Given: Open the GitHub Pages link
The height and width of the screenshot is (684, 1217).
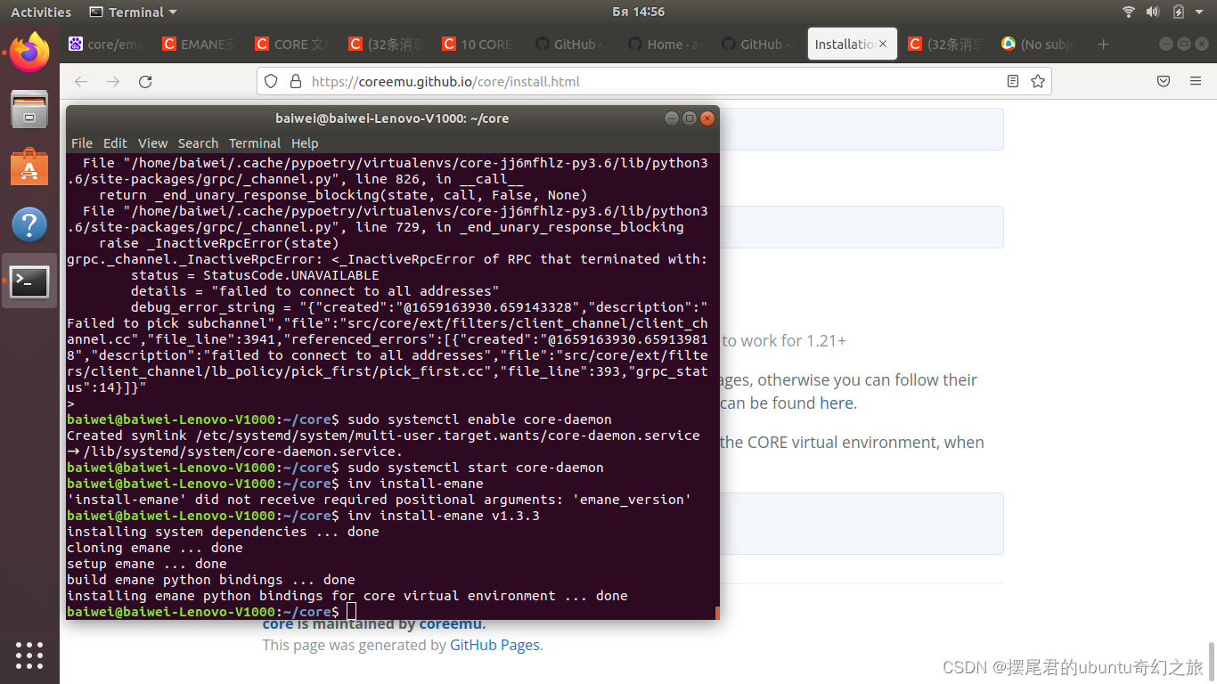Looking at the screenshot, I should [x=494, y=645].
